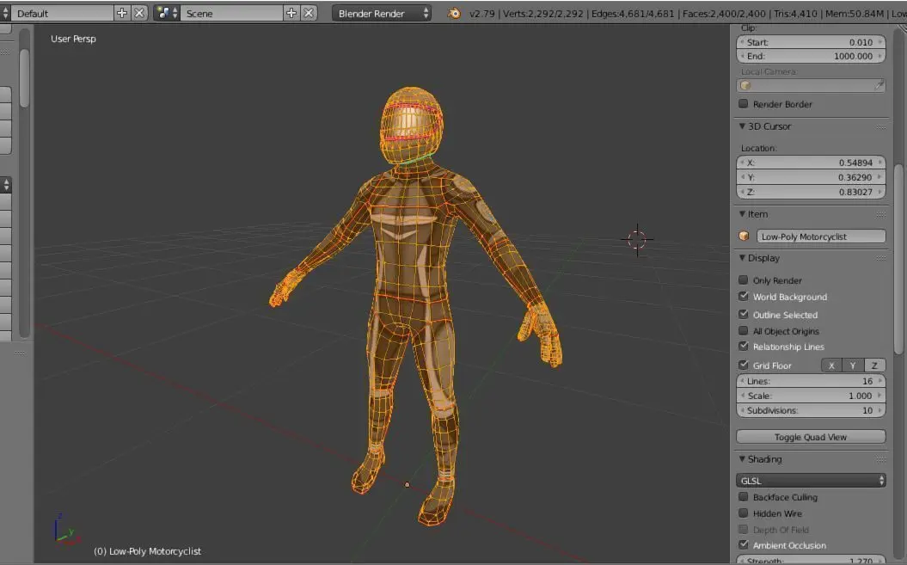This screenshot has width=907, height=565.
Task: Click the Tris:4,410 statistic in header
Action: pyautogui.click(x=794, y=13)
